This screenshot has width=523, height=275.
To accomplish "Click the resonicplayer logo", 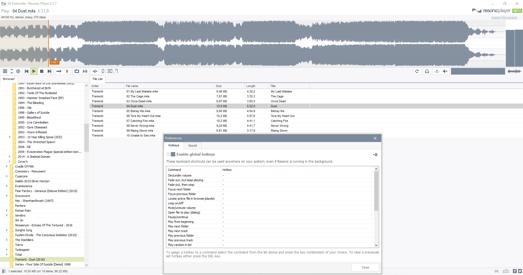I will (491, 11).
